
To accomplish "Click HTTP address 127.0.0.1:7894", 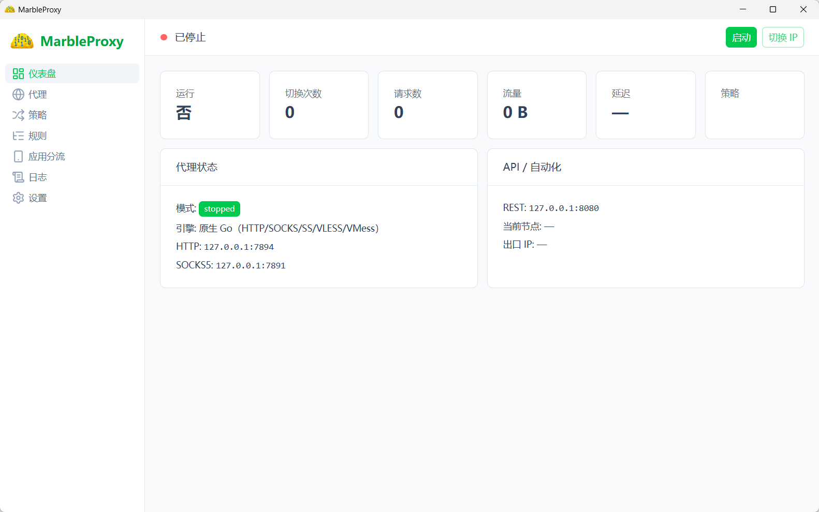I will coord(239,247).
